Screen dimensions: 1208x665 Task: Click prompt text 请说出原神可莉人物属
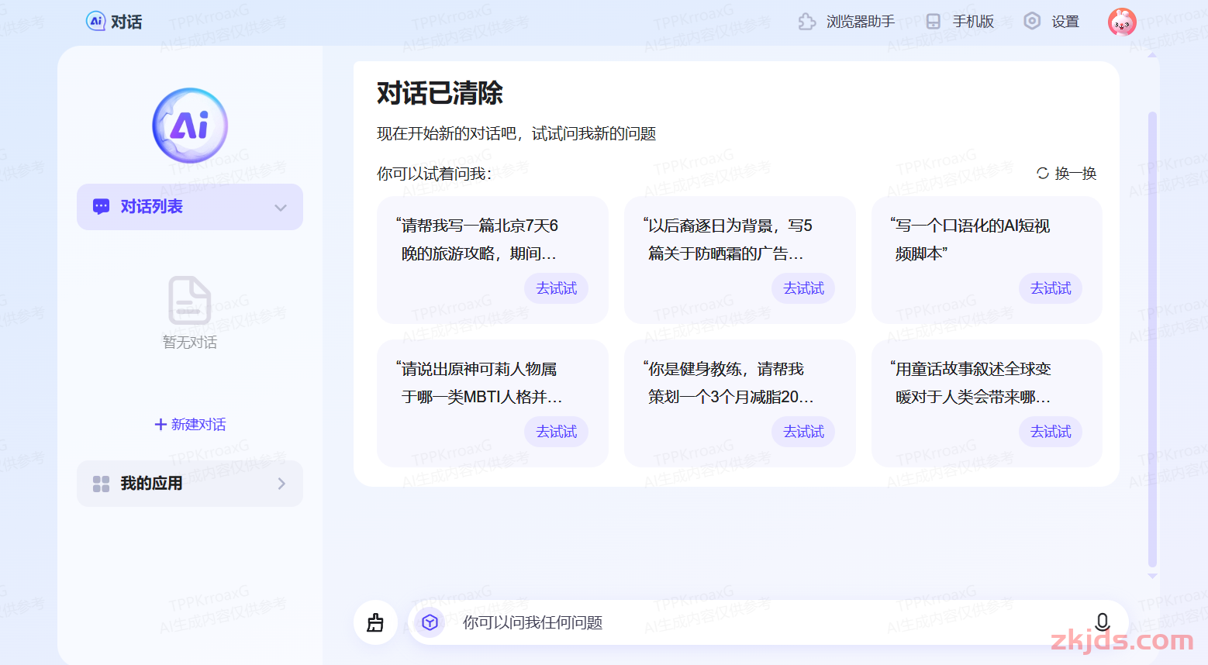click(476, 369)
